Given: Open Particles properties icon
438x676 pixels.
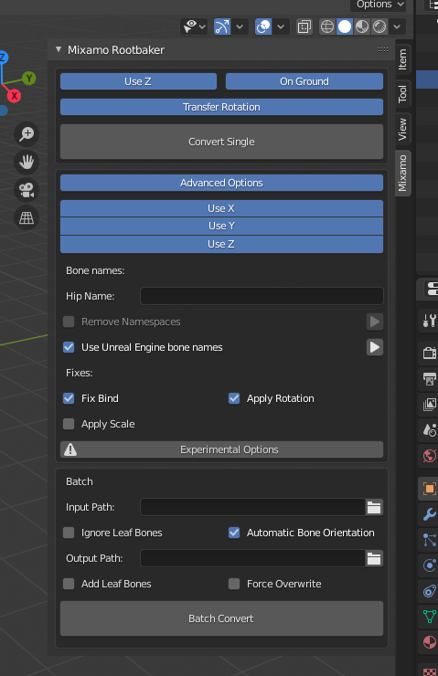Looking at the screenshot, I should (430, 540).
